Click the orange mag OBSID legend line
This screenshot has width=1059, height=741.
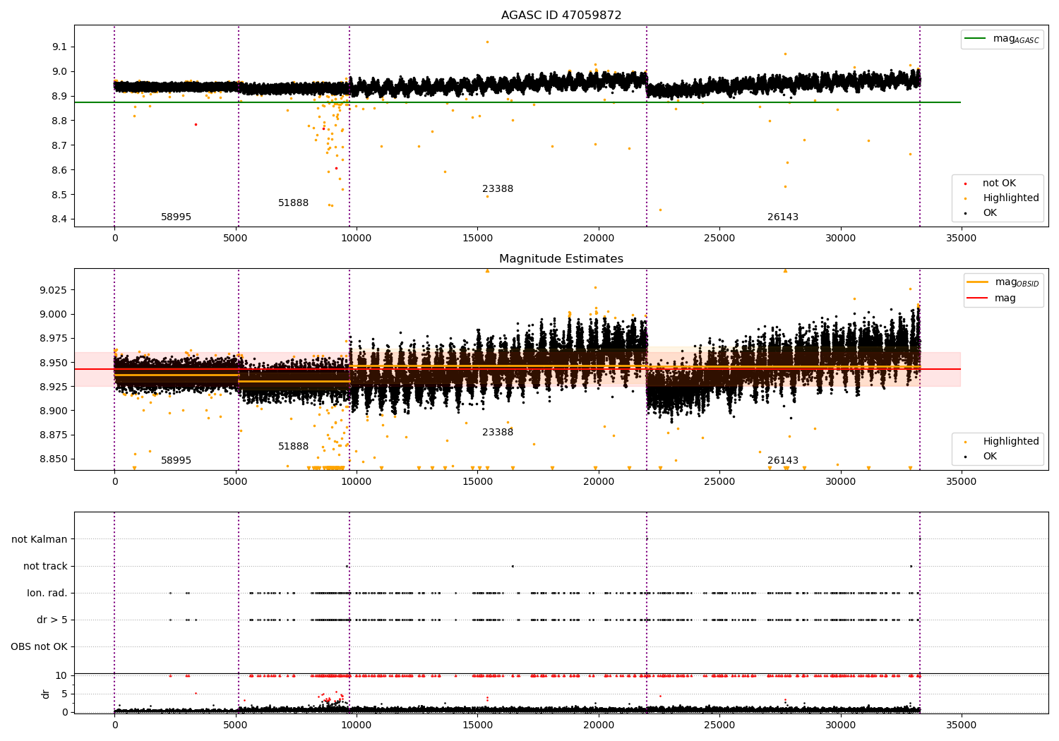pos(977,282)
